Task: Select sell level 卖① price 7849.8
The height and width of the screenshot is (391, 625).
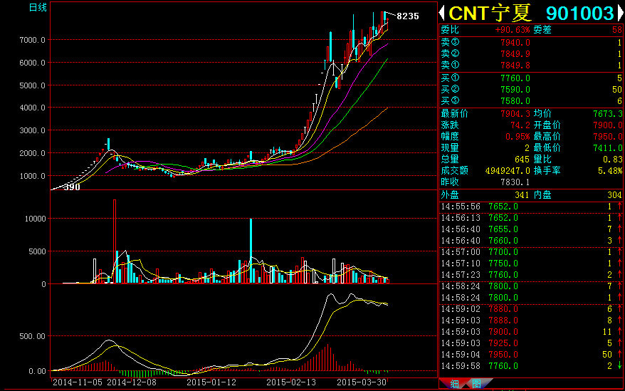Action: 515,65
